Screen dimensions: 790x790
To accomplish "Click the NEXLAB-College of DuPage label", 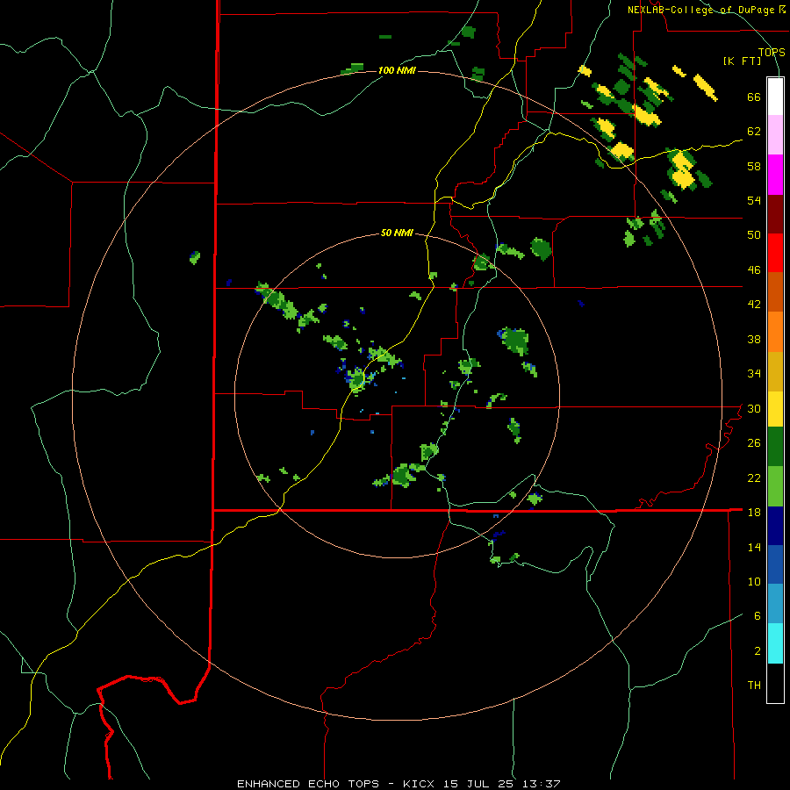I will pyautogui.click(x=700, y=10).
